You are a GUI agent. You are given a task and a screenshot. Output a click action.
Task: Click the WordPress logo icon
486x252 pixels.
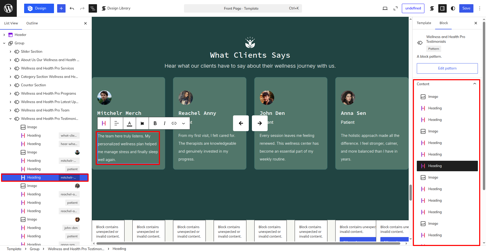click(8, 8)
